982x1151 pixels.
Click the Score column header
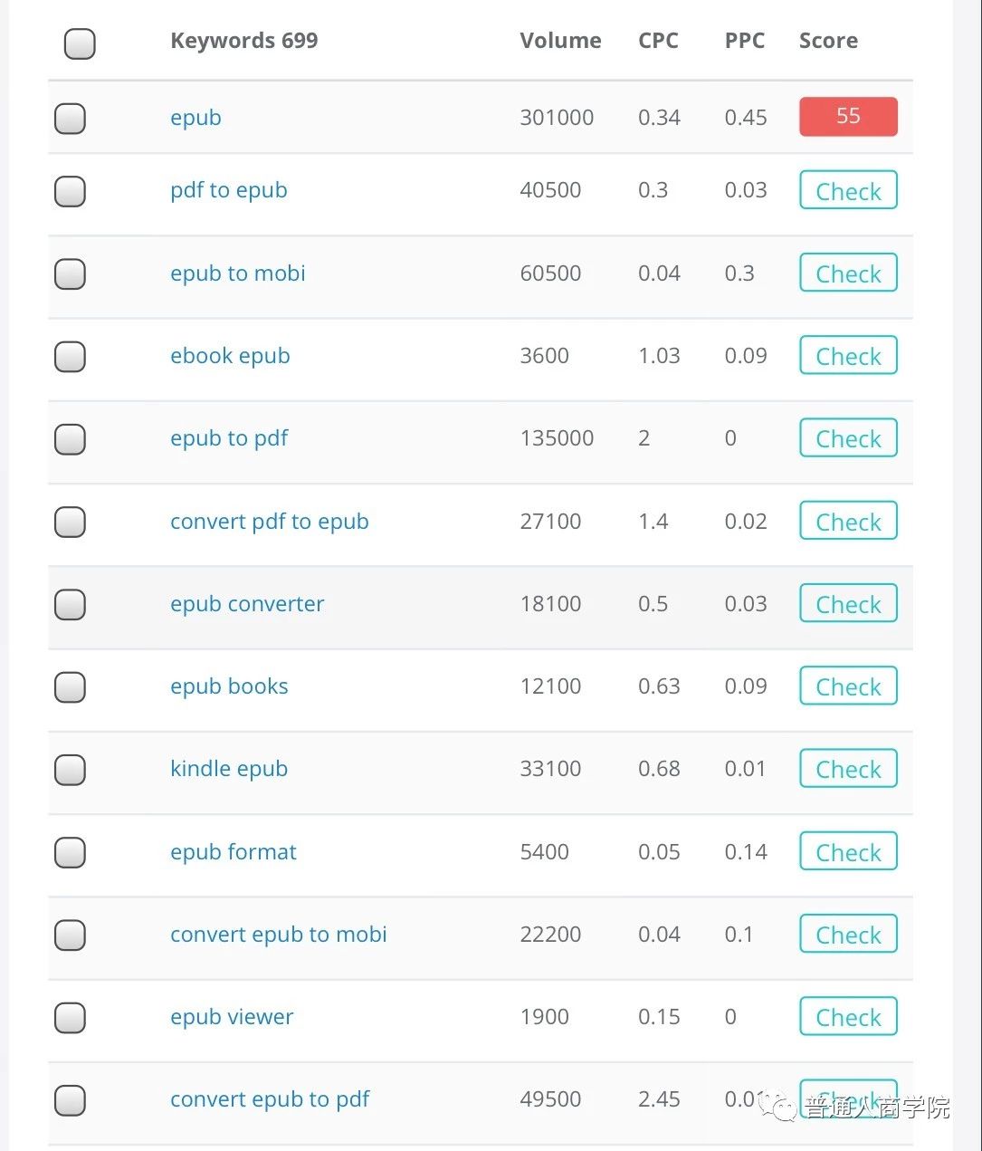coord(828,41)
